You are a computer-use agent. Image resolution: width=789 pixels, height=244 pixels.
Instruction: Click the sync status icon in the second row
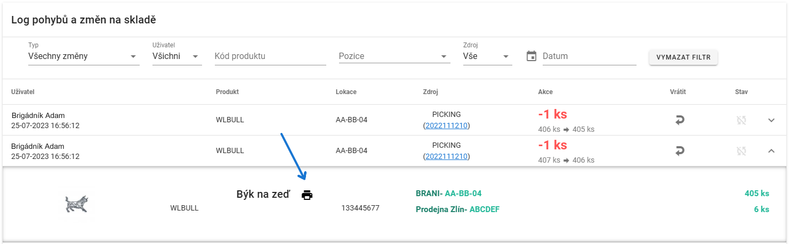[740, 152]
